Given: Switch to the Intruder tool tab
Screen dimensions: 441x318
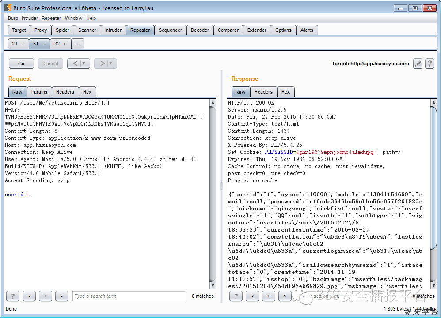Looking at the screenshot, I should (114, 30).
